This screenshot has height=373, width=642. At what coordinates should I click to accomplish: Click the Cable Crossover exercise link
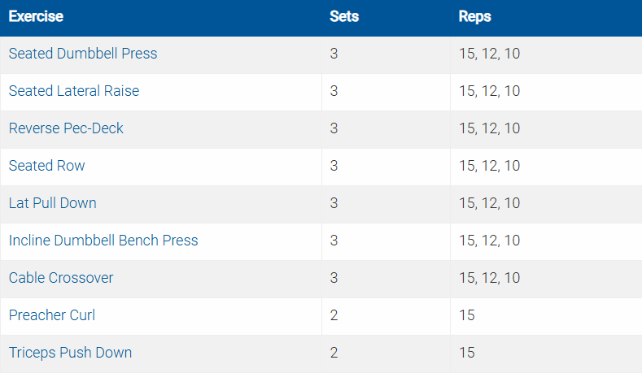[61, 278]
